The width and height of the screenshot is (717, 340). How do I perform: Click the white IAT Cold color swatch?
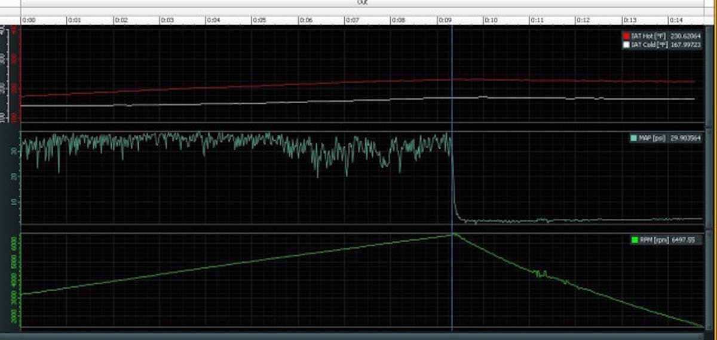point(626,44)
